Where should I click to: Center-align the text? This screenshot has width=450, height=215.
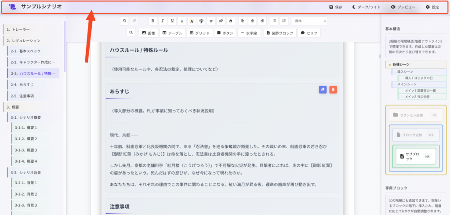tap(253, 21)
